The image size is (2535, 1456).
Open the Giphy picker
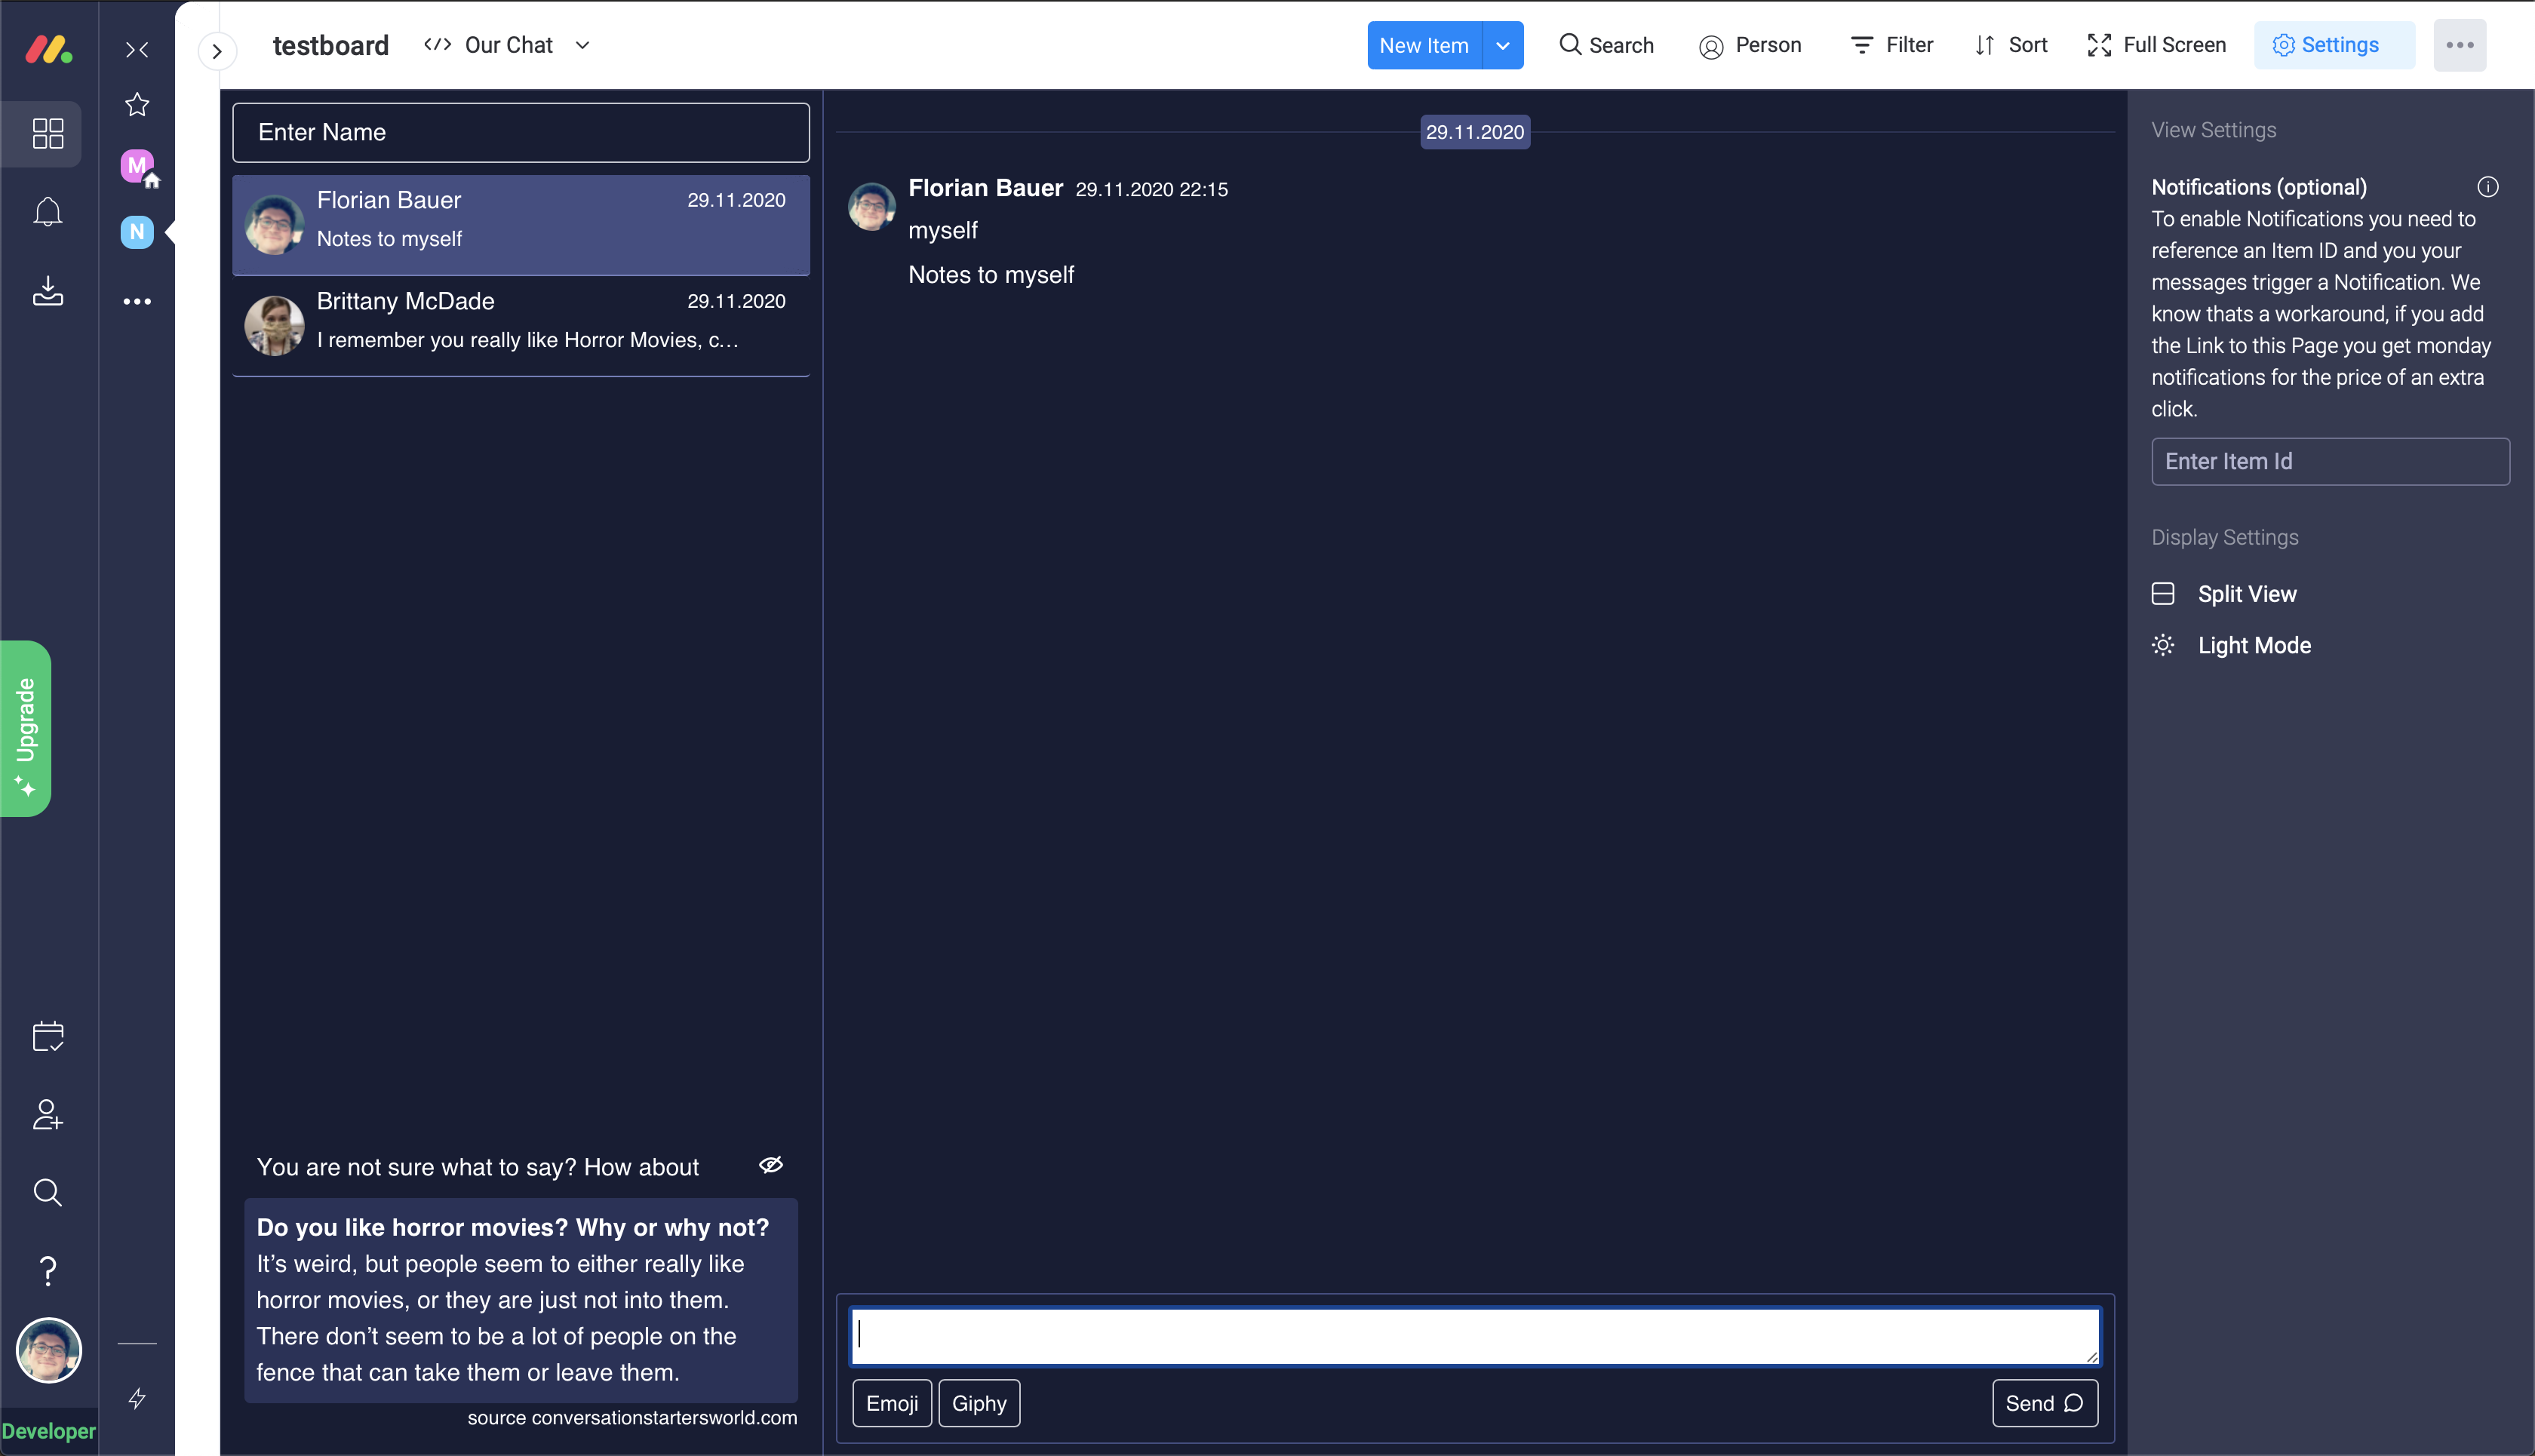click(x=978, y=1403)
